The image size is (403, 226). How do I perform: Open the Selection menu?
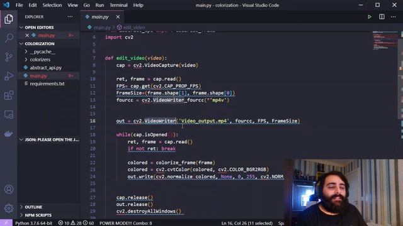[x=52, y=5]
